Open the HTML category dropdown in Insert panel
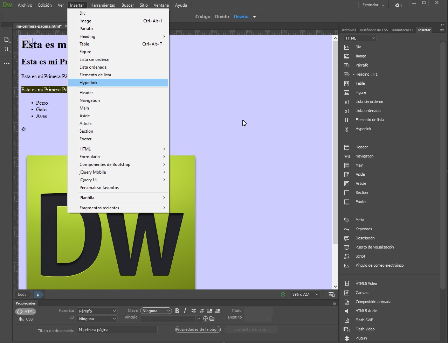This screenshot has height=343, width=448. [x=360, y=38]
